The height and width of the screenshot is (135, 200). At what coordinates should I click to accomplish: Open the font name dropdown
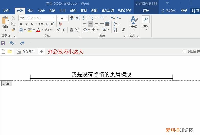click(54, 18)
